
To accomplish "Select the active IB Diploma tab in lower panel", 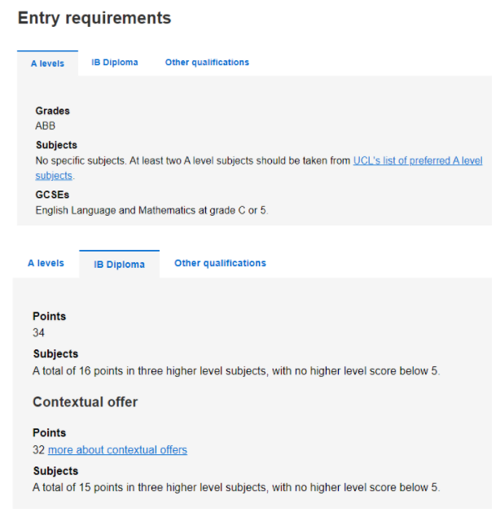I will point(119,264).
